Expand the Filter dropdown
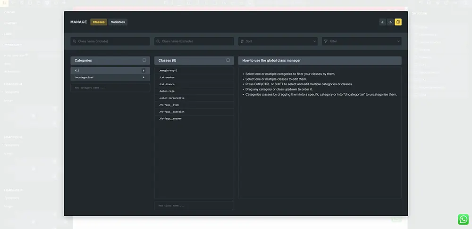472x229 pixels. pos(362,41)
